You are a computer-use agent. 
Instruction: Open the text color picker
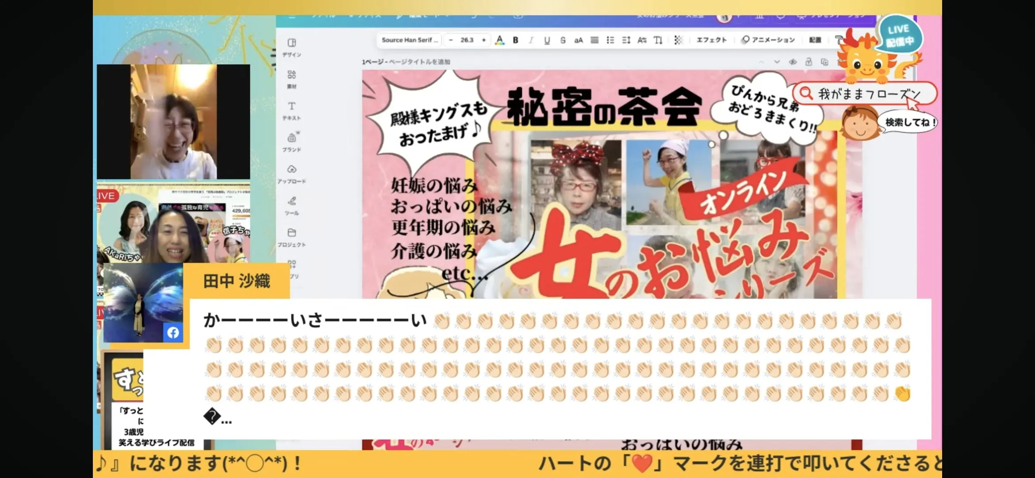(x=500, y=40)
